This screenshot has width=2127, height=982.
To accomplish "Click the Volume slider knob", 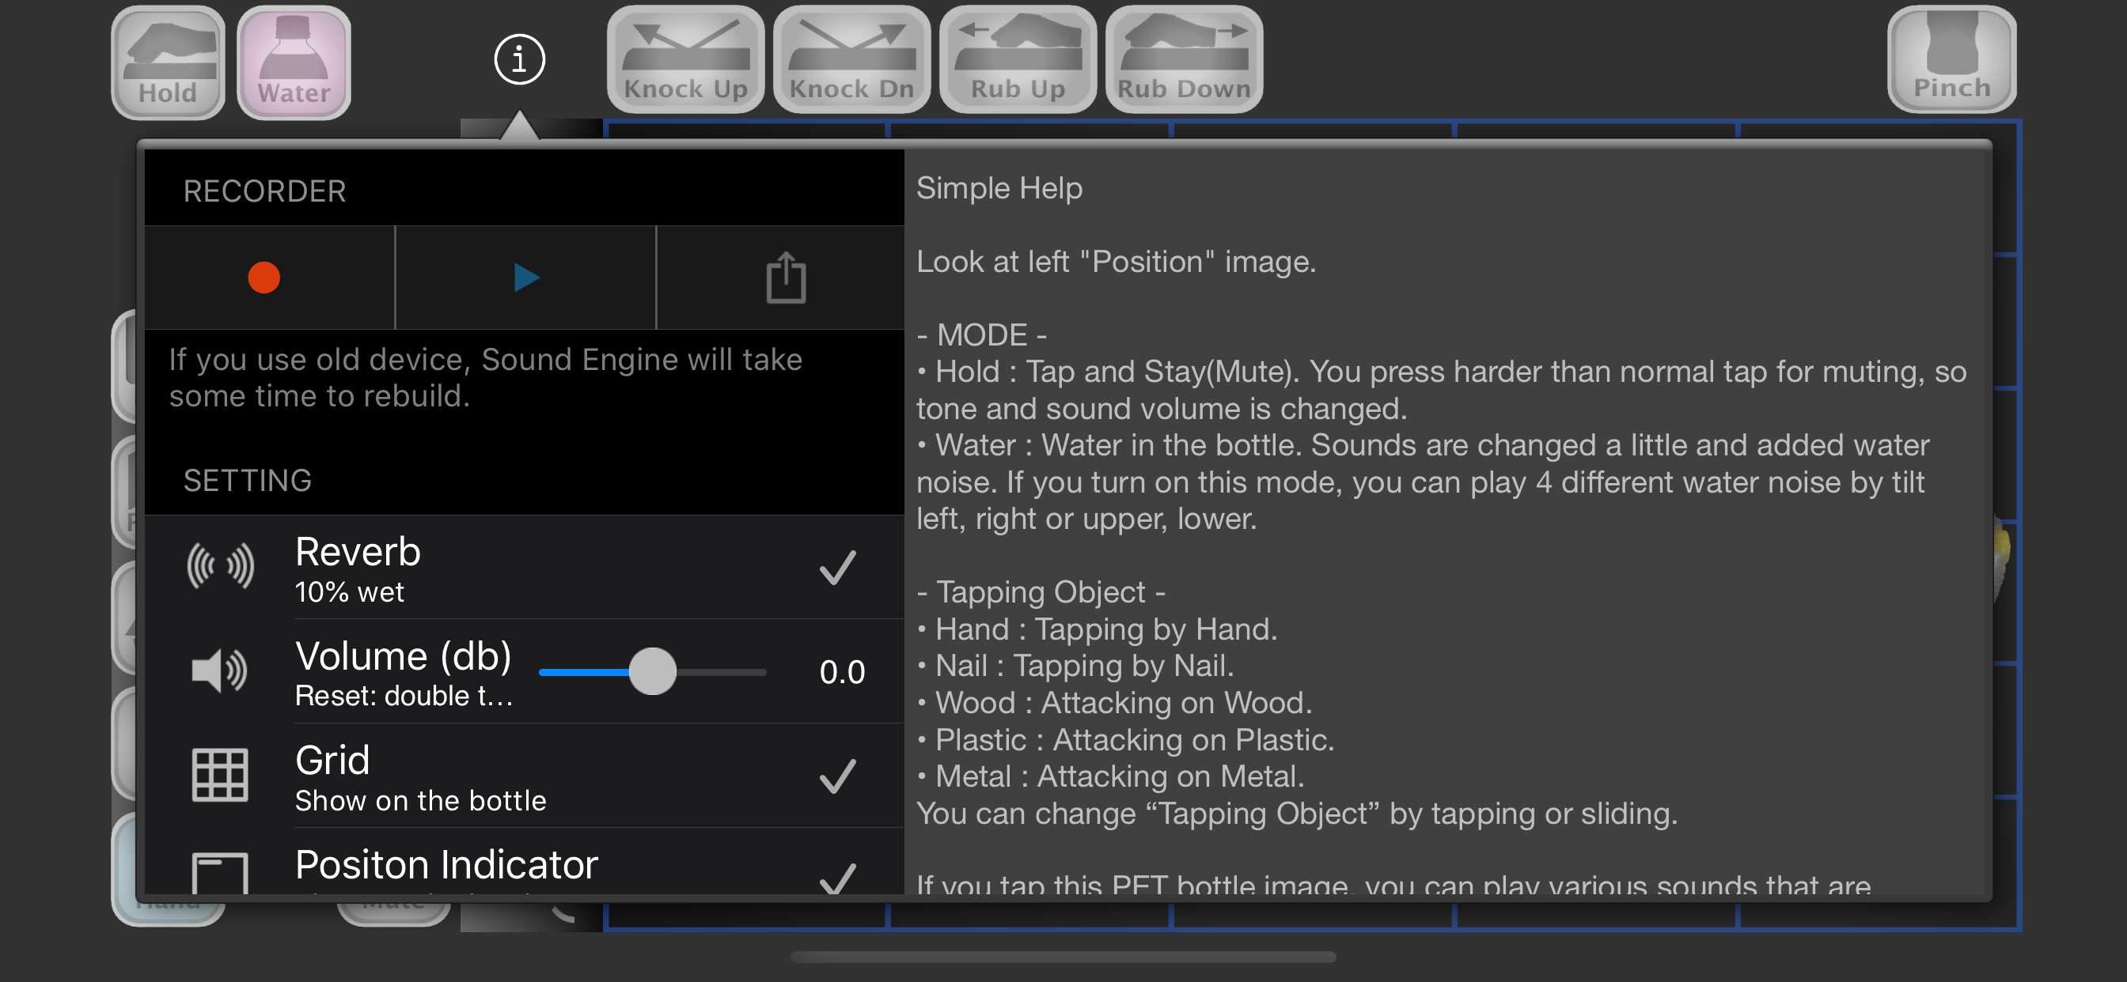I will [x=652, y=672].
